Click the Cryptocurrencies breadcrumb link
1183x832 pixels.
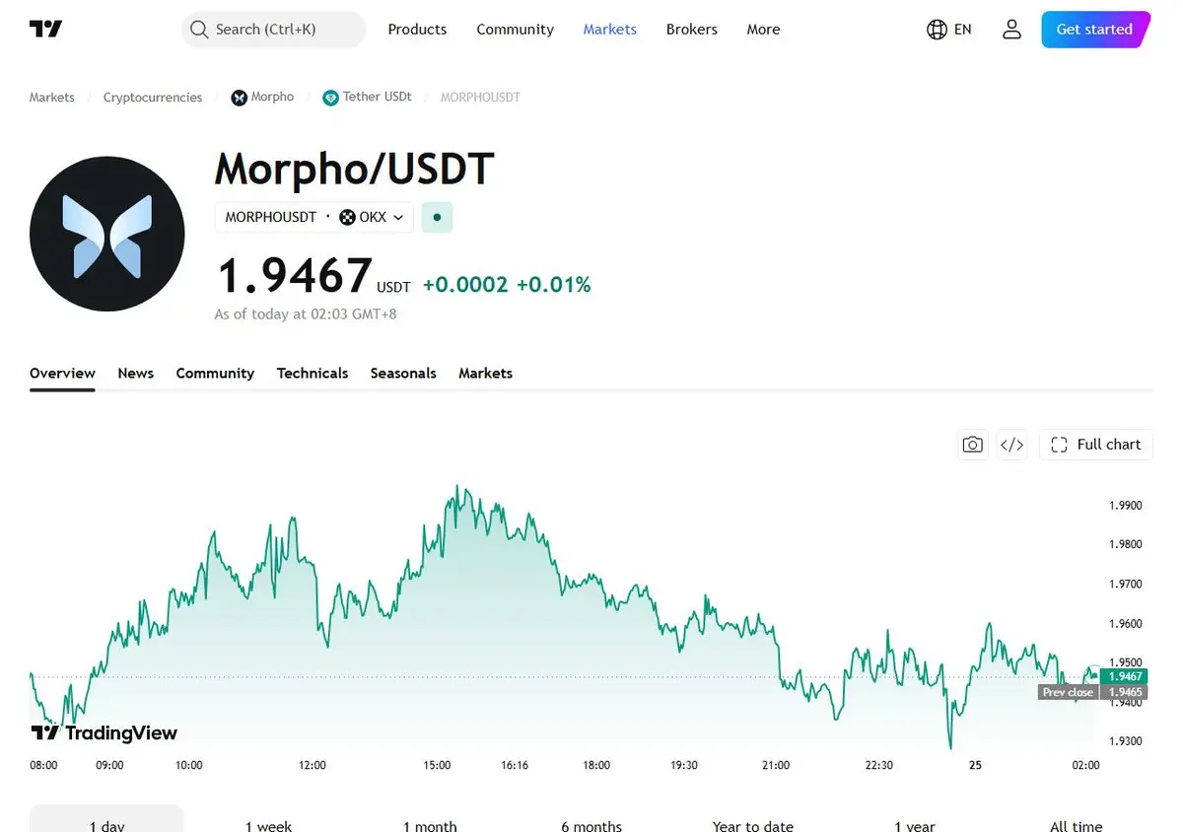153,98
